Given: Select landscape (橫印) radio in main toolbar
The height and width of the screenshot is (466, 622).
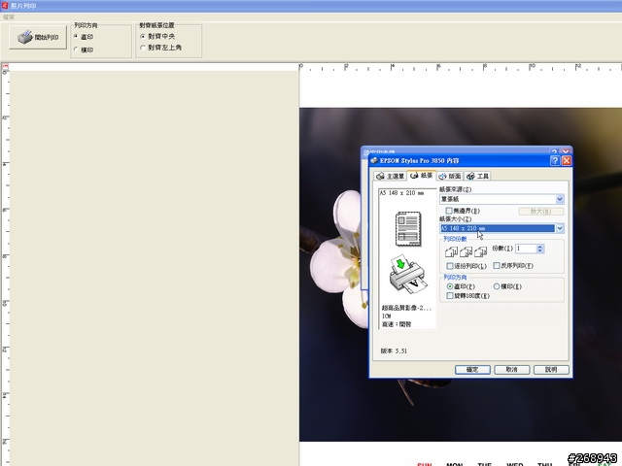Looking at the screenshot, I should point(84,50).
